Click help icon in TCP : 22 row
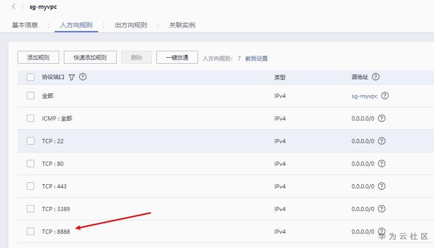Screen dimensions: 434x248 click(x=382, y=141)
